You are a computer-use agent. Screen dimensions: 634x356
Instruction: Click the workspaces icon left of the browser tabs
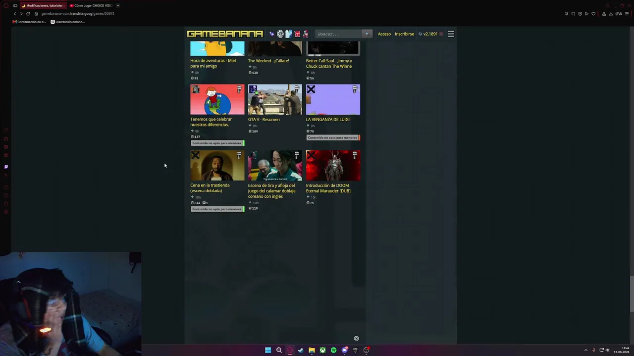tap(15, 5)
